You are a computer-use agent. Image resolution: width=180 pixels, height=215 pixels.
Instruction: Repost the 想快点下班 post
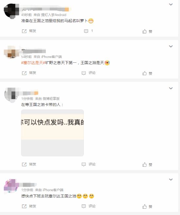tap(29, 206)
